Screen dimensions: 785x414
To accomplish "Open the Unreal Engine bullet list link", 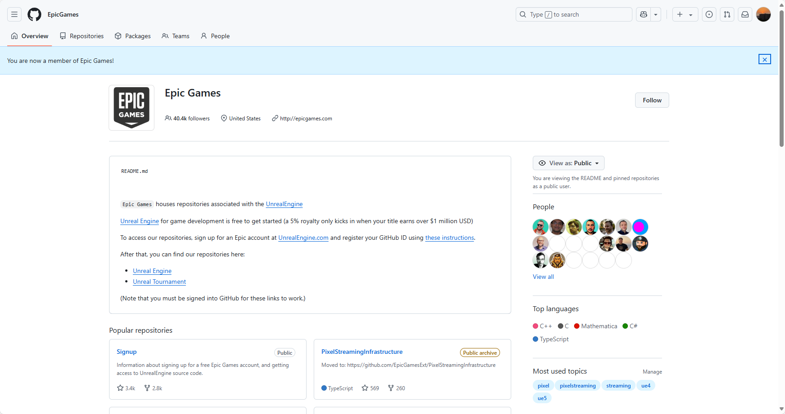I will [x=152, y=271].
